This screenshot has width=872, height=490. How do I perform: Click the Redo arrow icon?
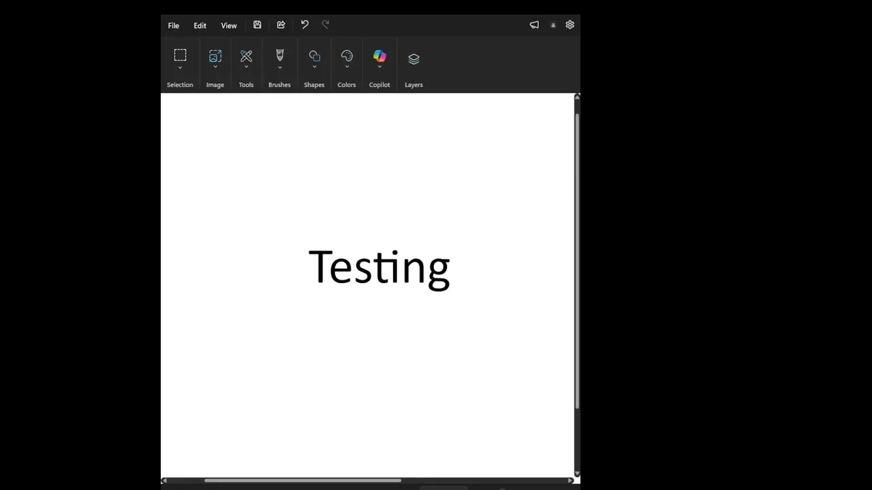326,24
